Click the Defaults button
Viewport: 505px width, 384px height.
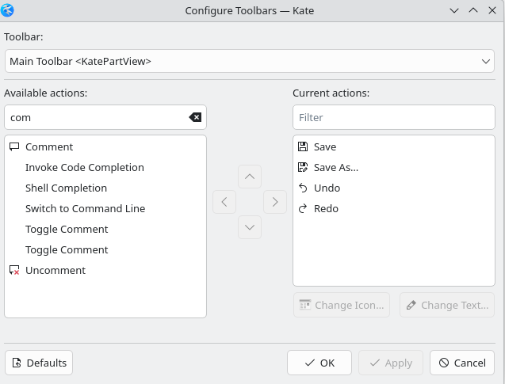(39, 363)
